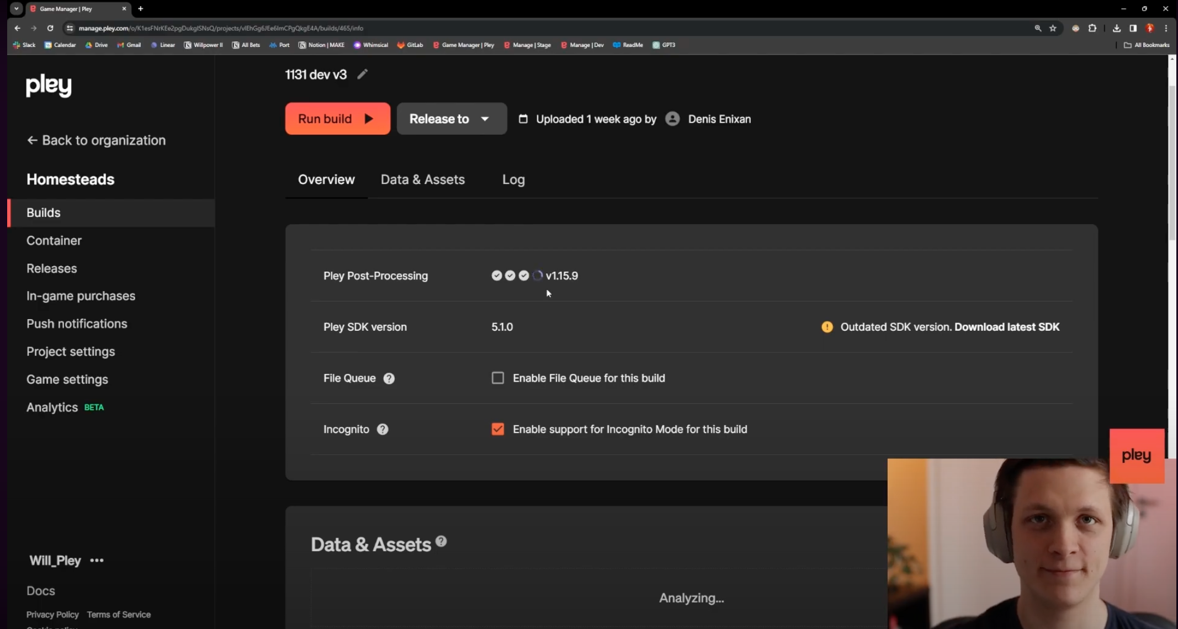Toggle the browser side panel icon

[x=1133, y=28]
